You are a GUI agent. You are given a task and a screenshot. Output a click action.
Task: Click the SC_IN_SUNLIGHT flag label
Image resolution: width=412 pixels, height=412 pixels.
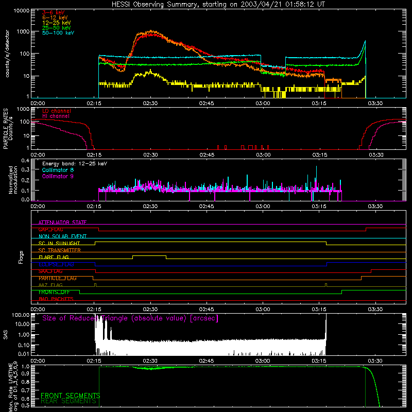[59, 243]
